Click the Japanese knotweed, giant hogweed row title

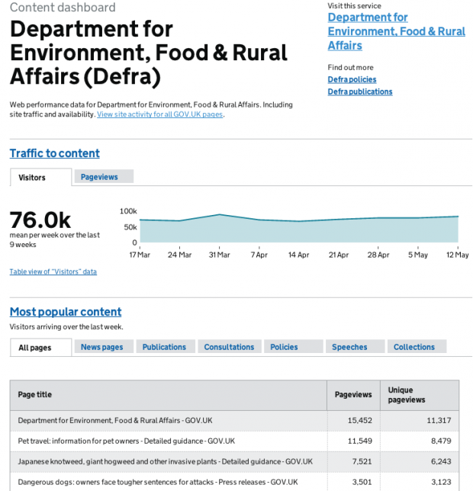click(x=165, y=461)
